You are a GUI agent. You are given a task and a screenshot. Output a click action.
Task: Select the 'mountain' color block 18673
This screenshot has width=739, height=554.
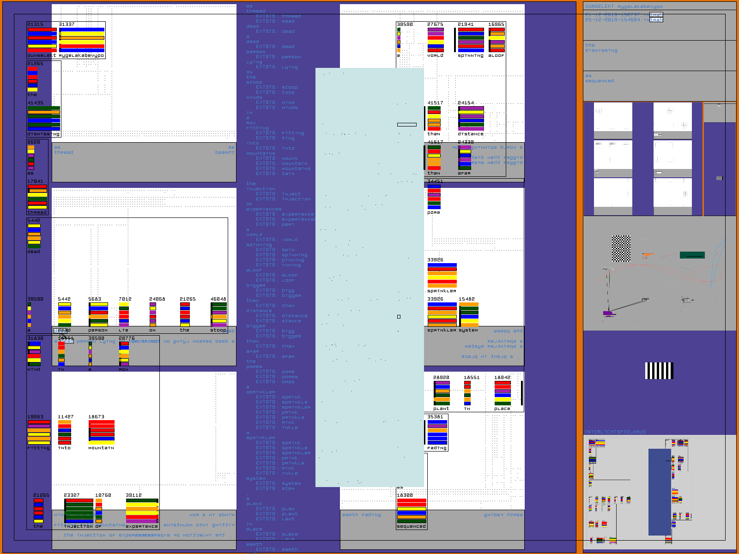[102, 432]
